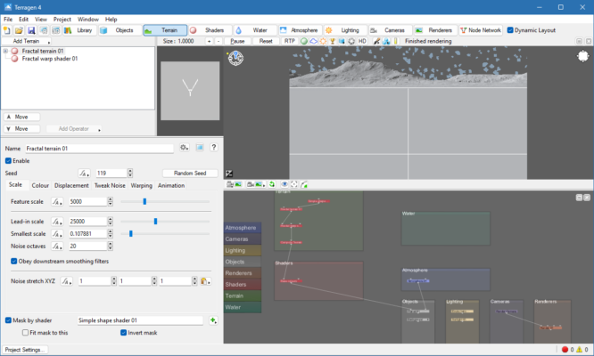Viewport: 594px width, 356px height.
Task: Click the Lighting group button in node network
Action: 243,251
